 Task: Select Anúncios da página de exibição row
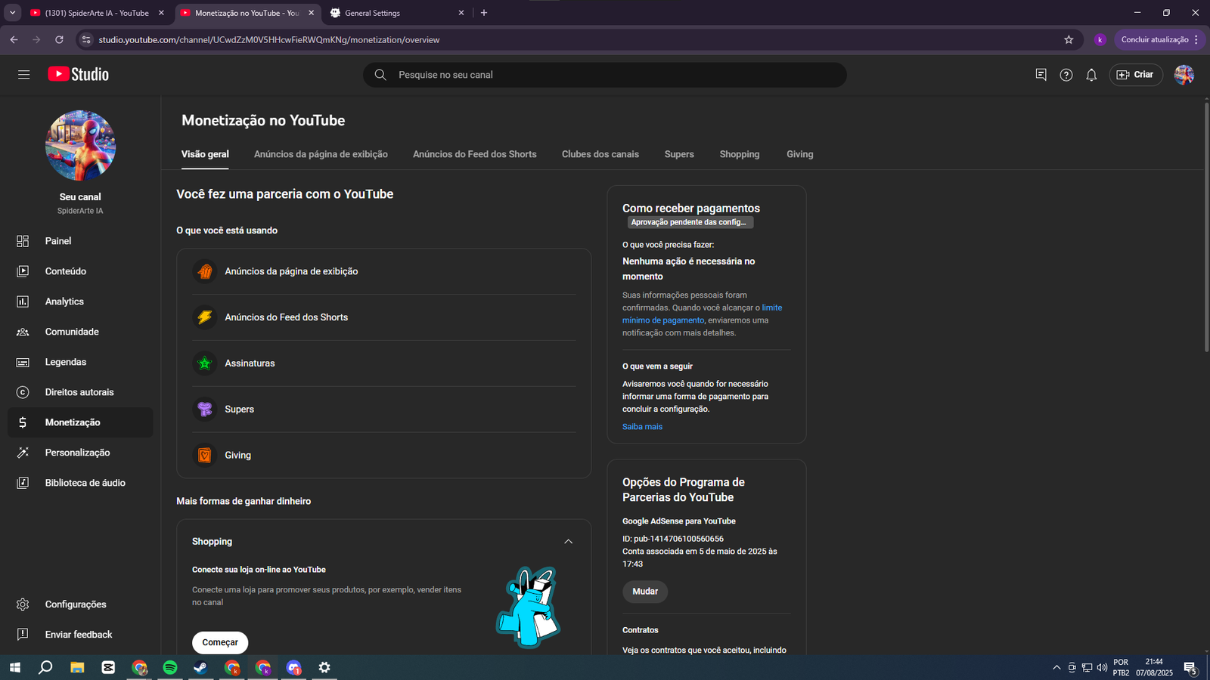click(x=384, y=271)
